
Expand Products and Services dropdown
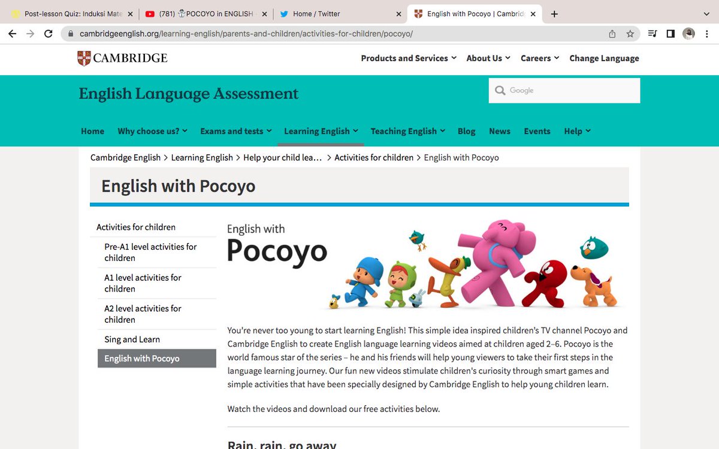[409, 58]
